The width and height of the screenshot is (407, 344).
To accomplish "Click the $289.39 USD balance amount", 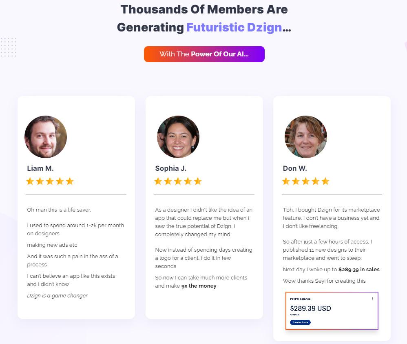I will tap(310, 308).
